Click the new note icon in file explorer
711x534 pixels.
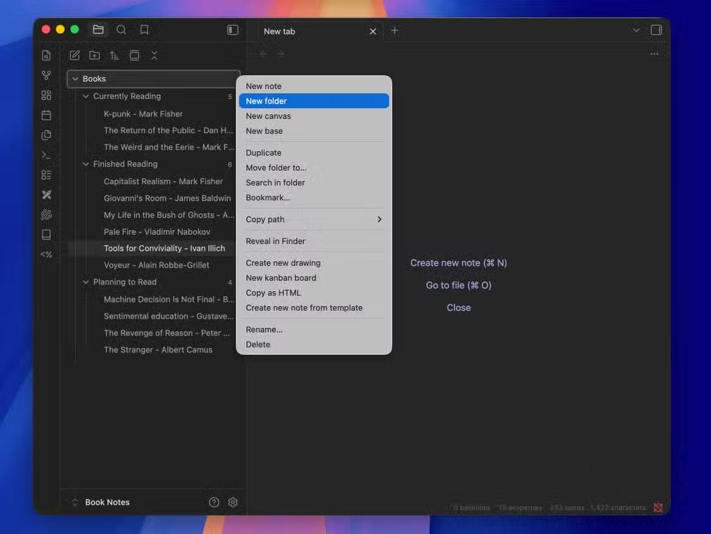tap(75, 56)
